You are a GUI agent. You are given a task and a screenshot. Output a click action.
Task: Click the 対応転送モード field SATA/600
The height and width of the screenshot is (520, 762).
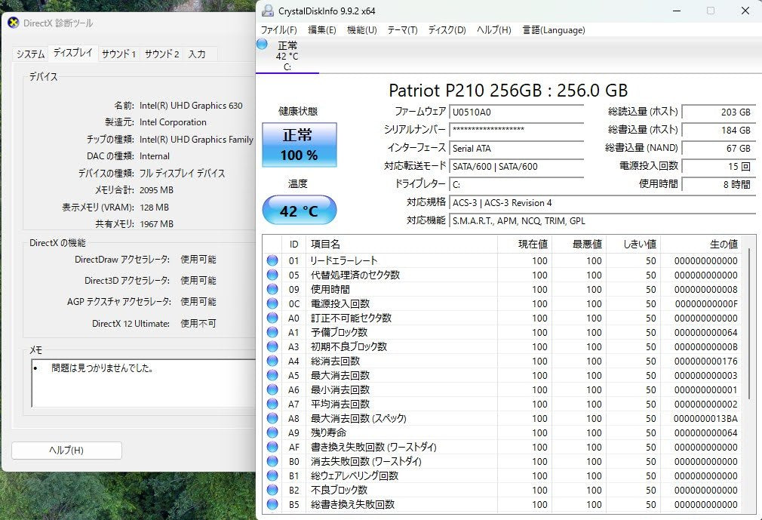[516, 167]
